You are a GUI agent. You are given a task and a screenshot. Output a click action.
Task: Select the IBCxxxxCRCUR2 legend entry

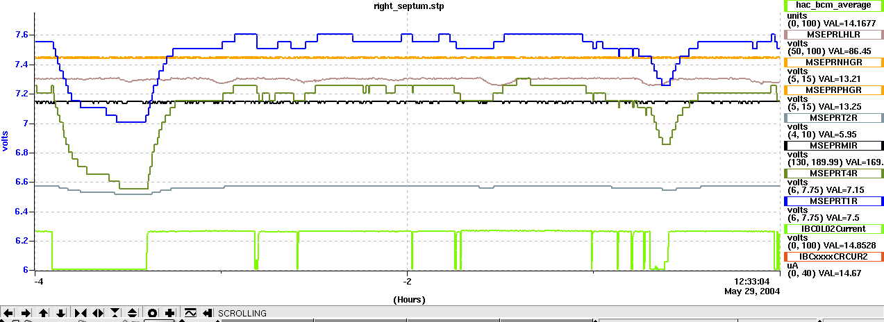point(833,256)
